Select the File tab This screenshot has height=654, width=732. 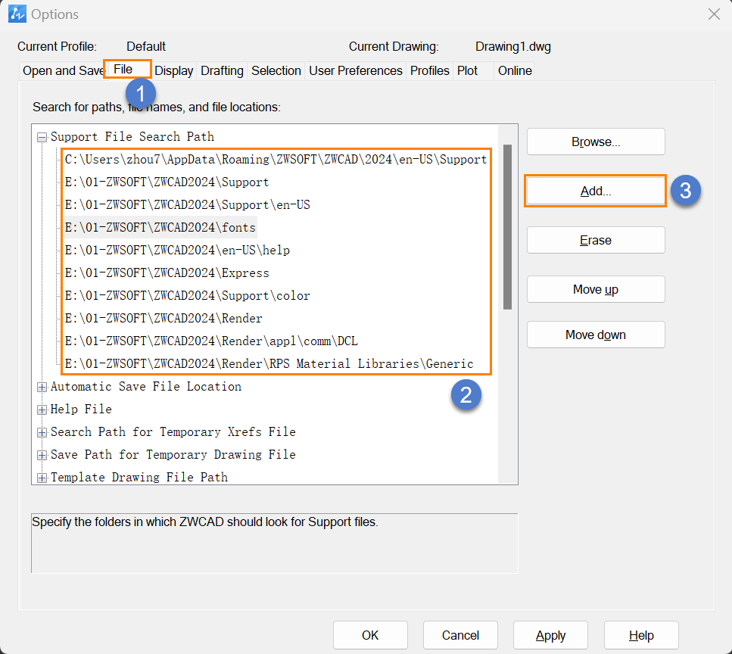point(127,69)
